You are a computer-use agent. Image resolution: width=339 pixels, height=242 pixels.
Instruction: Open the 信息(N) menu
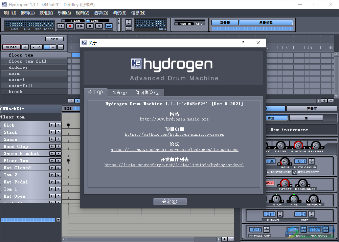138,13
